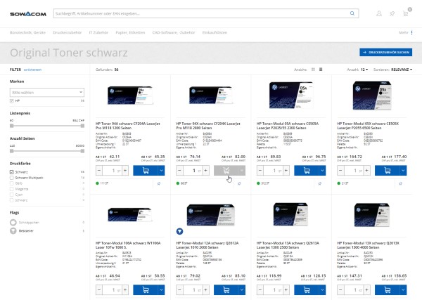Click the search magnifier icon
Screen dimensions: 422x300
tap(352, 13)
